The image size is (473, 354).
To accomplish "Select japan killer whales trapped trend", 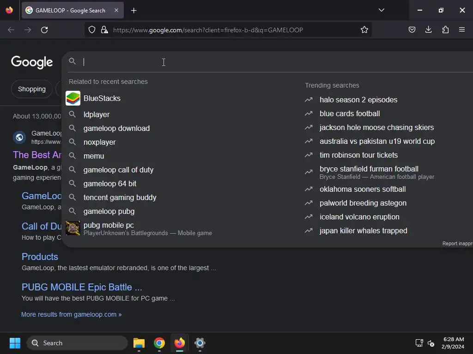I will click(x=363, y=231).
